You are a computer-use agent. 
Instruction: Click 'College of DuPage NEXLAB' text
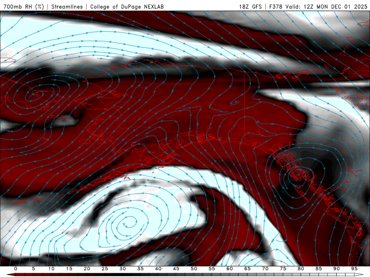pos(127,6)
